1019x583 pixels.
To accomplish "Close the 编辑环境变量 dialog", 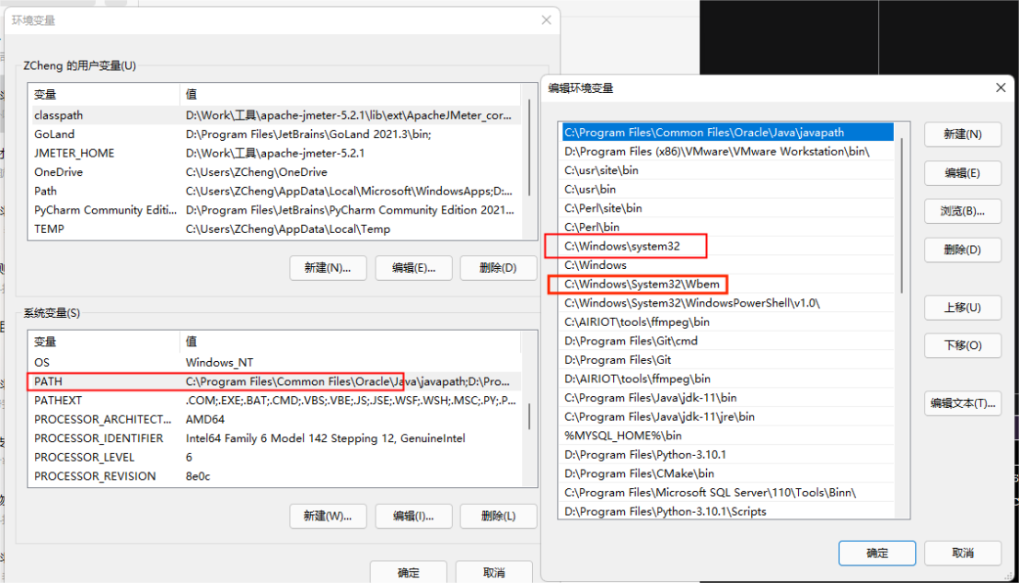I will click(x=1001, y=87).
